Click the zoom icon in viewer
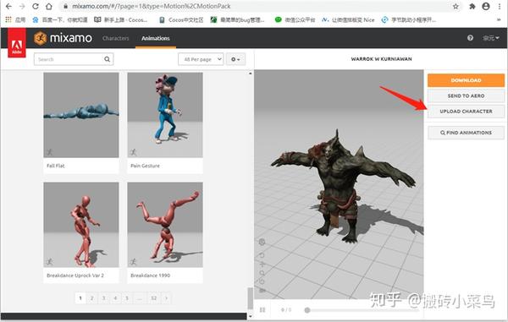The height and width of the screenshot is (322, 508). tap(262, 273)
